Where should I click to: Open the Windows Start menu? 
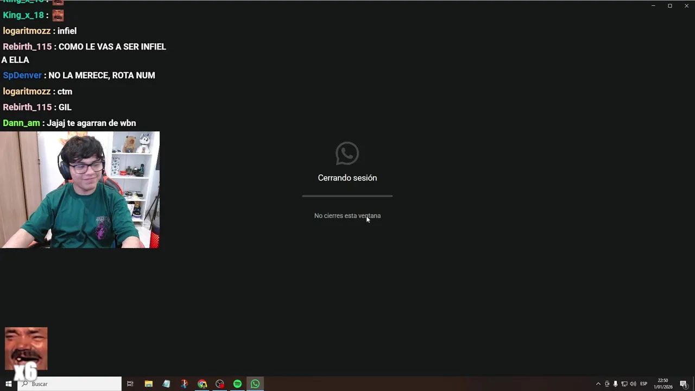point(9,384)
